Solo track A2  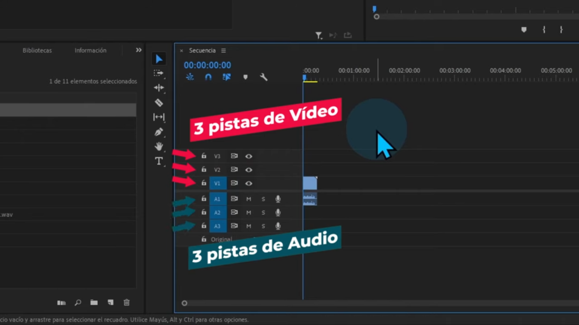pyautogui.click(x=263, y=213)
